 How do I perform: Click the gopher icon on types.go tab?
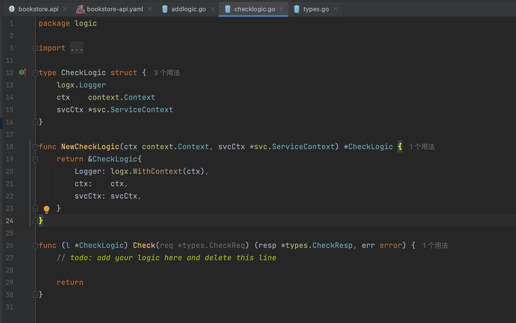297,9
